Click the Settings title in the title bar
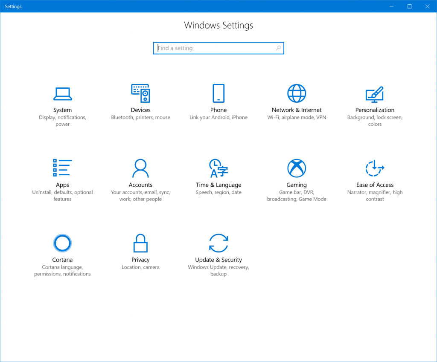 [x=13, y=6]
